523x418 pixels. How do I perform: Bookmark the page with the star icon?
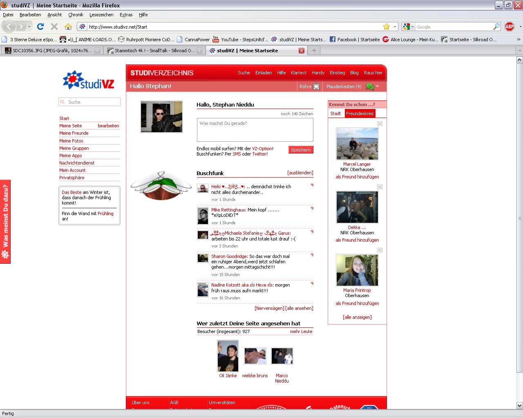(x=386, y=27)
